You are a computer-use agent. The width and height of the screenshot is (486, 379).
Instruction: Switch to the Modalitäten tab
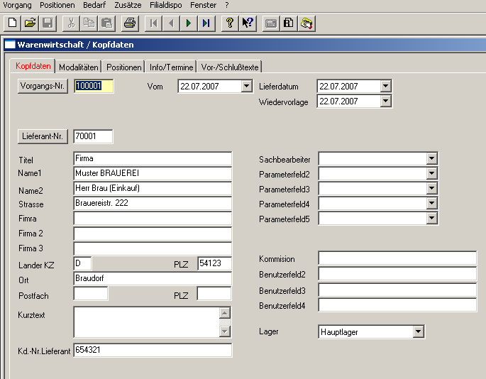(x=79, y=67)
